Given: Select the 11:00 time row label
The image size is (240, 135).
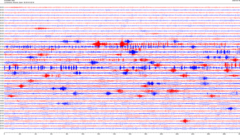Looking at the screenshot, I should (x=2, y=65).
